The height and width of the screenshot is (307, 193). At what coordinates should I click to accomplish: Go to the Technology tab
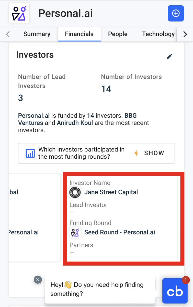pyautogui.click(x=158, y=34)
